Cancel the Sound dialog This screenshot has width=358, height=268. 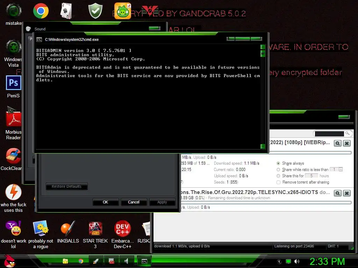coord(134,202)
